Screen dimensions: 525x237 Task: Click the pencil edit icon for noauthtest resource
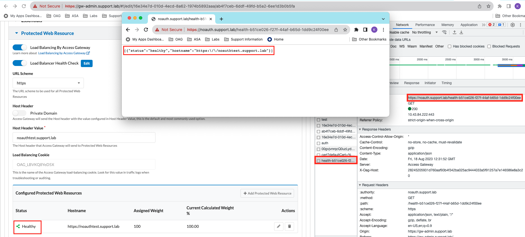278,226
